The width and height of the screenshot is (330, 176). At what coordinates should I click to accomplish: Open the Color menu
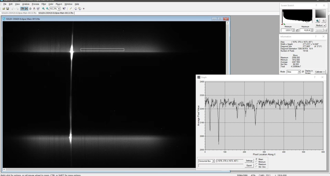[x=51, y=4]
